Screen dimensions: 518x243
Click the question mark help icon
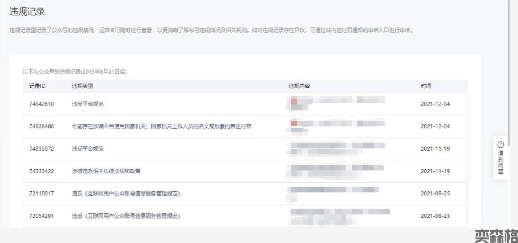click(x=501, y=144)
